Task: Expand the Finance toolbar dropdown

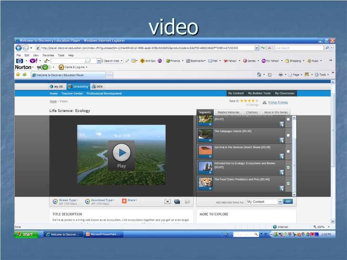Action: [183, 61]
